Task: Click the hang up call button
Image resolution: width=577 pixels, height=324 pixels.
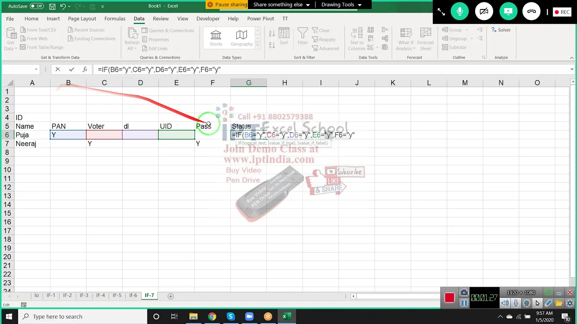Action: (531, 12)
